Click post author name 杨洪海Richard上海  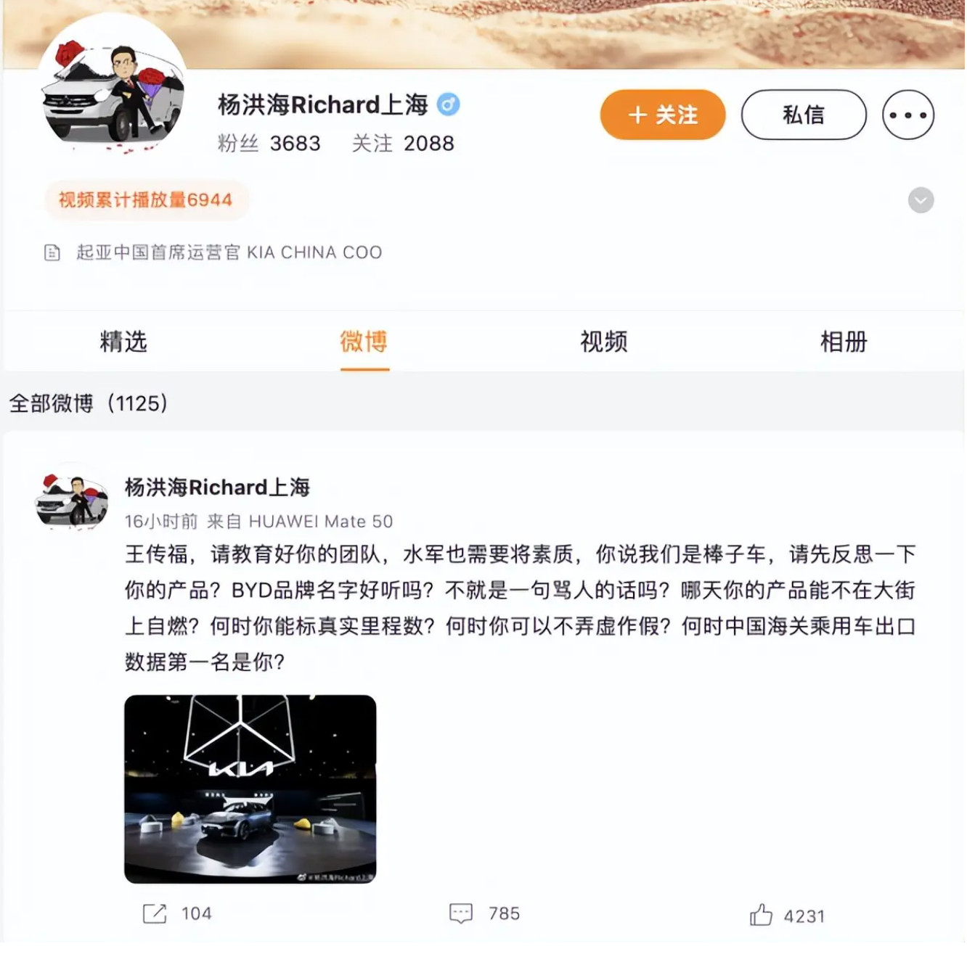[217, 487]
